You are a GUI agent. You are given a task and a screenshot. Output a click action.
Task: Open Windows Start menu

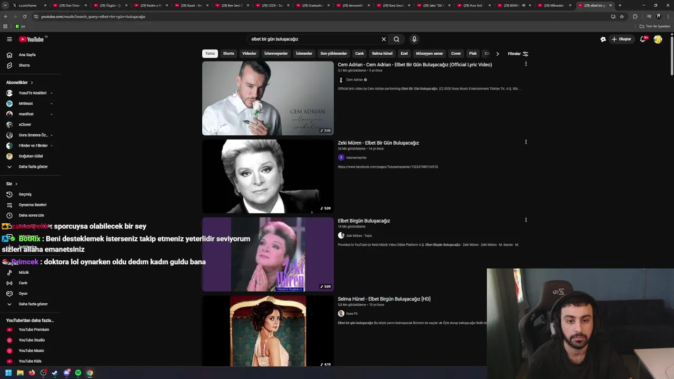[8, 373]
